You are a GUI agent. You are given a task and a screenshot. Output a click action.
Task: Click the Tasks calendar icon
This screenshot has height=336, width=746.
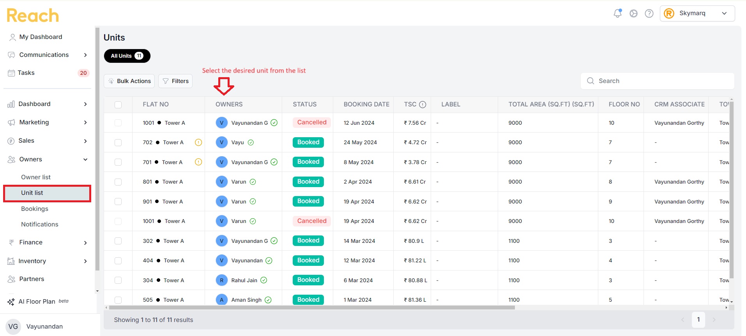coord(11,73)
